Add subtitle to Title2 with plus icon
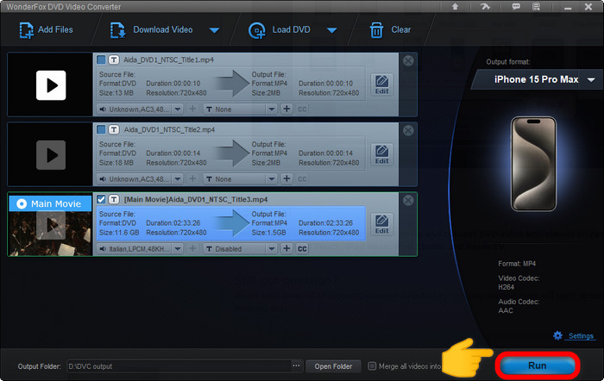Image resolution: width=604 pixels, height=381 pixels. click(x=286, y=179)
